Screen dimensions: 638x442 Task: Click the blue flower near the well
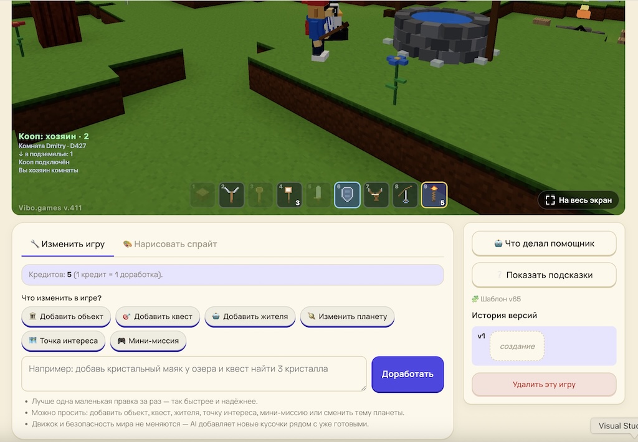click(396, 79)
